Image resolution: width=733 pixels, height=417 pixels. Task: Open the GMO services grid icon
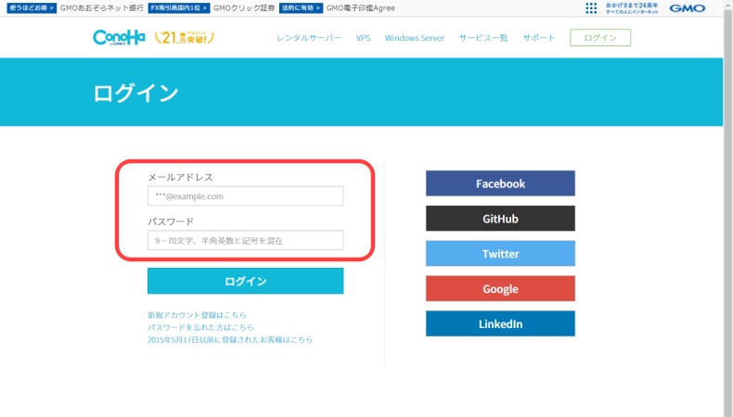click(591, 8)
